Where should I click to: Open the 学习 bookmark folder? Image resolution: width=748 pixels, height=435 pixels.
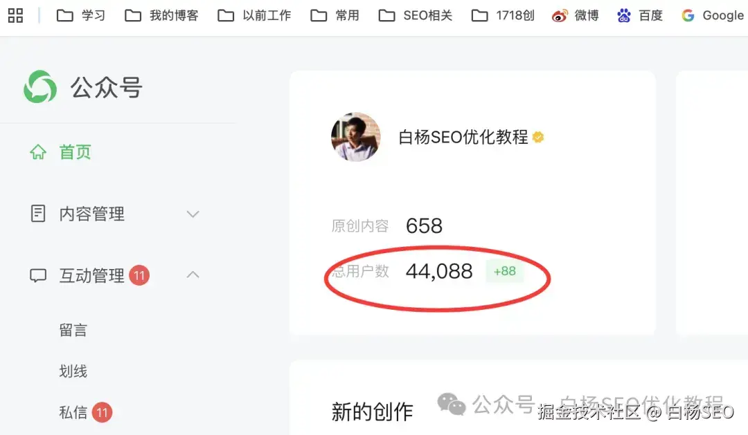[x=80, y=16]
